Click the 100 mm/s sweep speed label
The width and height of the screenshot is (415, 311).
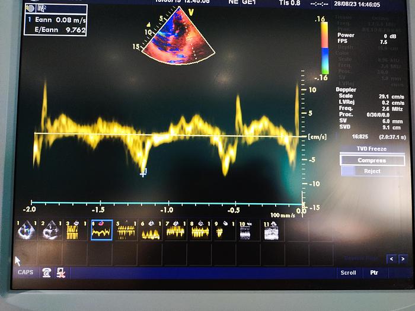pos(283,215)
